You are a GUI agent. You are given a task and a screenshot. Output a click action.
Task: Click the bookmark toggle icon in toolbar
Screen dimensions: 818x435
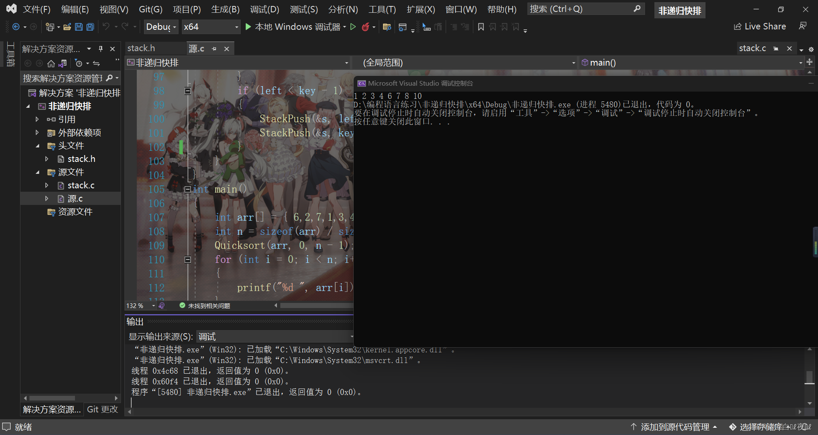point(481,27)
